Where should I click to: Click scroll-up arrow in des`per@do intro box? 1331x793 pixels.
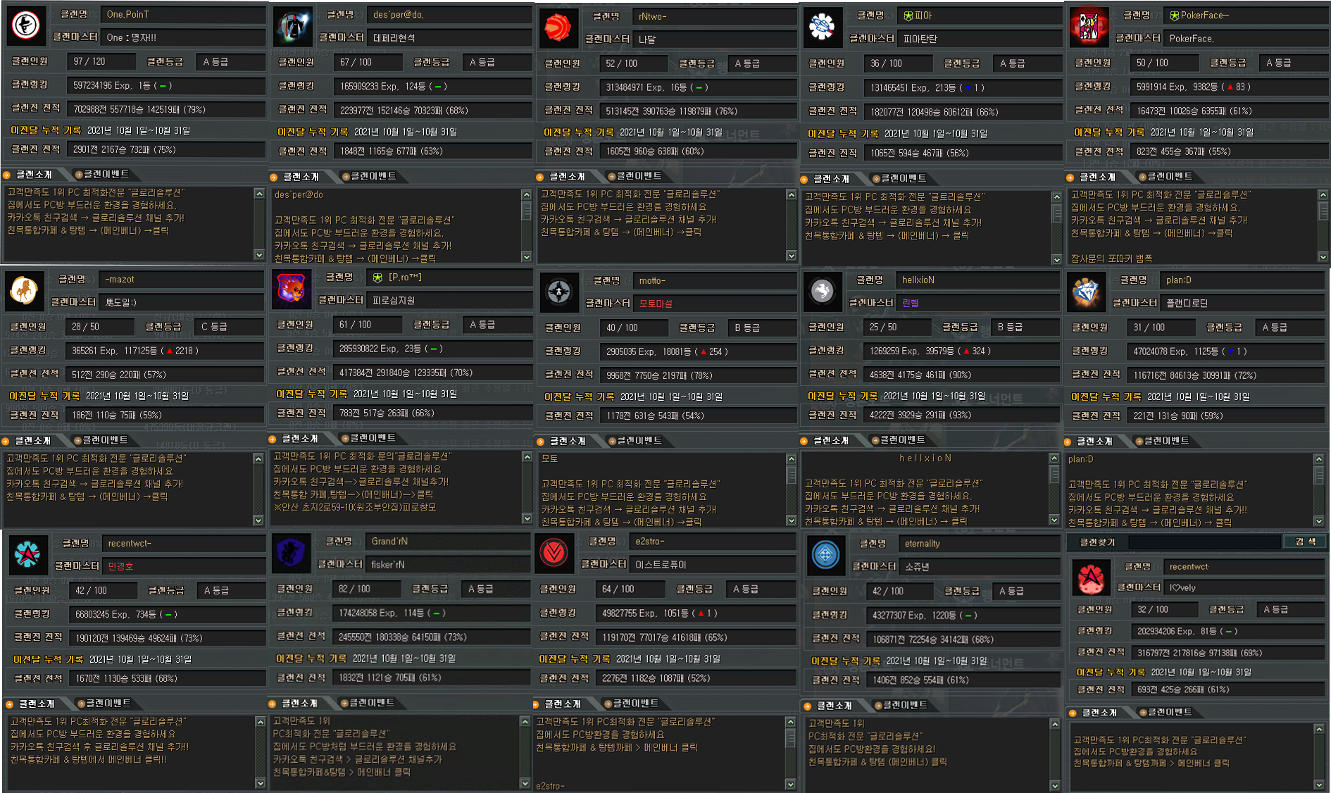coord(526,195)
